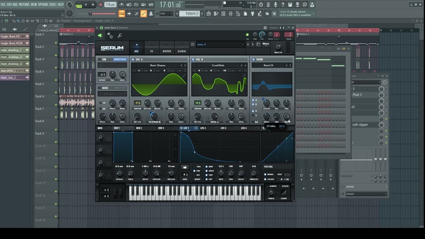Change the OSC A unison voices stepper

(137, 103)
